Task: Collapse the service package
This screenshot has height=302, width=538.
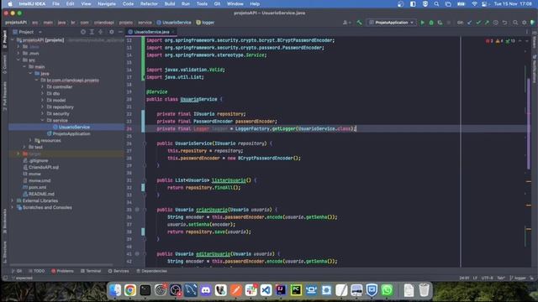Action: (x=42, y=121)
